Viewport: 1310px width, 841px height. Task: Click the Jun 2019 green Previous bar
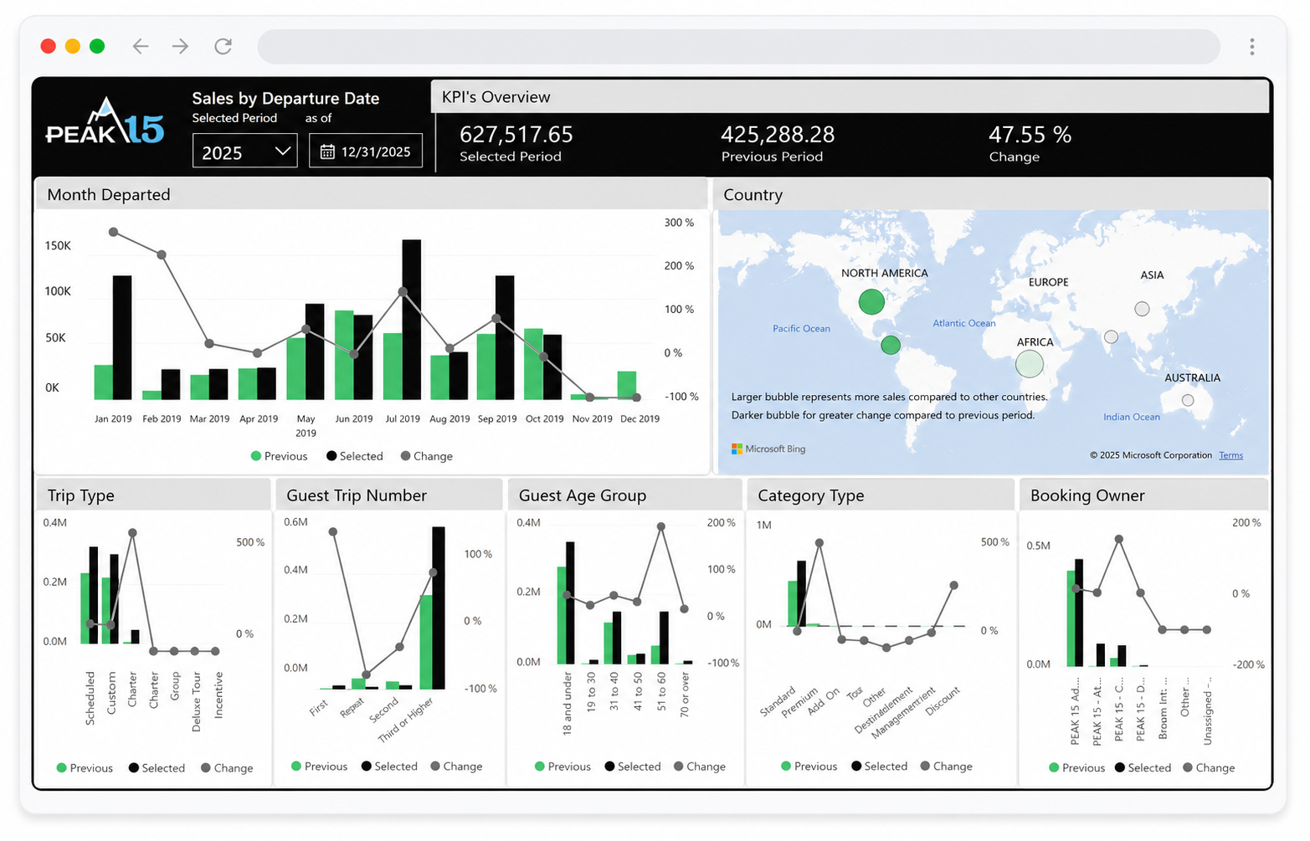pos(344,355)
